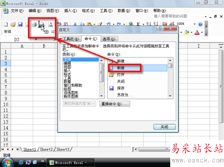This screenshot has width=224, height=167.
Task: Click the Fill Color paint bucket icon
Action: (x=187, y=32)
